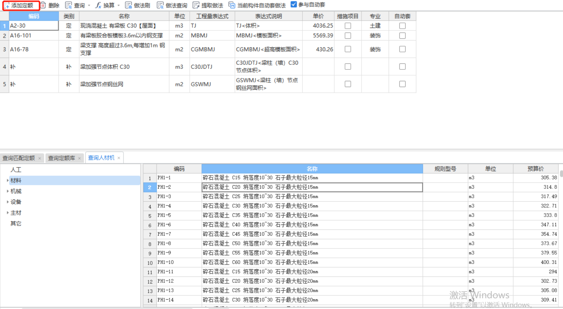Select 人工 in the category tree

tap(16, 170)
